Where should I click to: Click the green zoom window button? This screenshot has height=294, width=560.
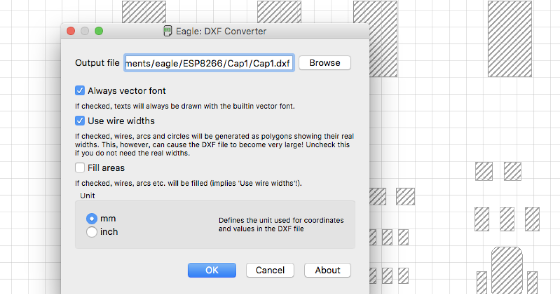click(98, 31)
